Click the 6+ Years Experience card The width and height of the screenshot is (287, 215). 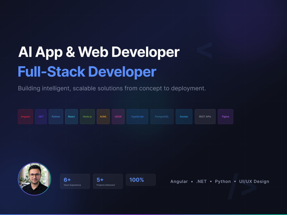75,181
